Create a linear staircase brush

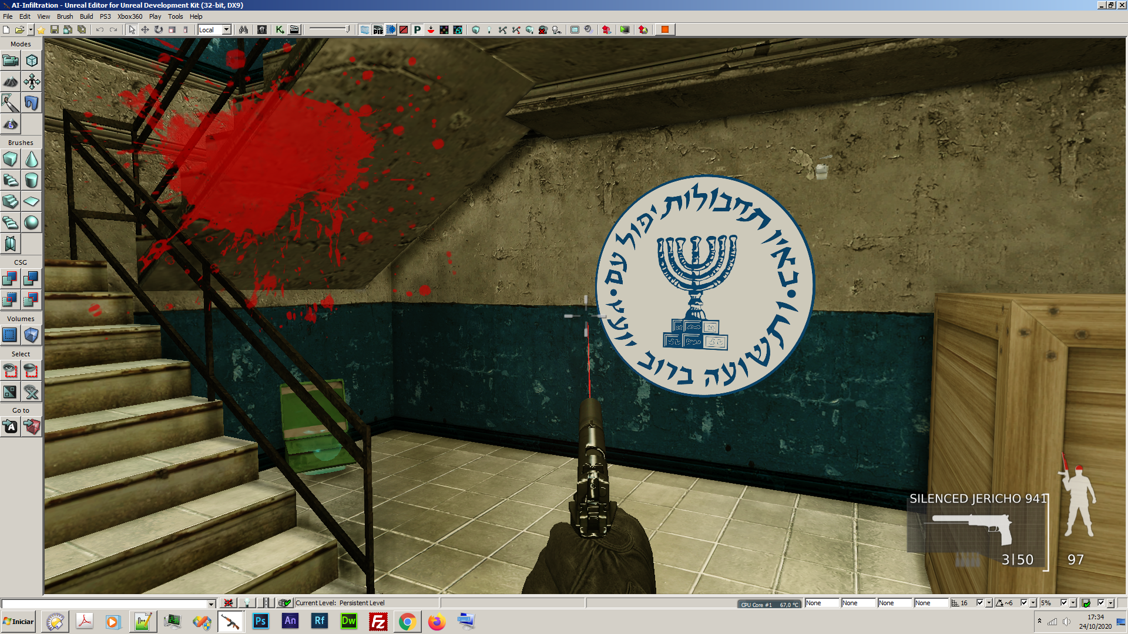click(x=11, y=201)
